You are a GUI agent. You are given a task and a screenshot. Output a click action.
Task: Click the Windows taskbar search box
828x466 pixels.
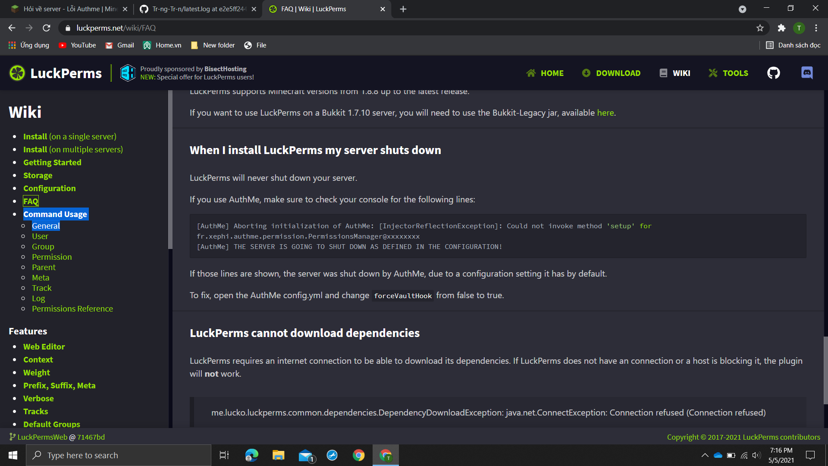[x=119, y=455]
